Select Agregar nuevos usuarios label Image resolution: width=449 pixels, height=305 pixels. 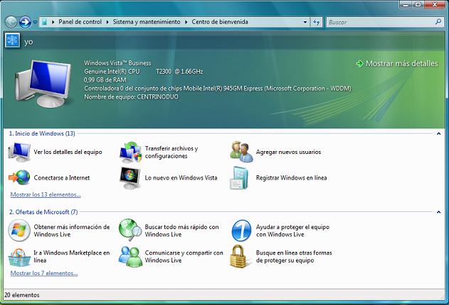click(x=288, y=152)
